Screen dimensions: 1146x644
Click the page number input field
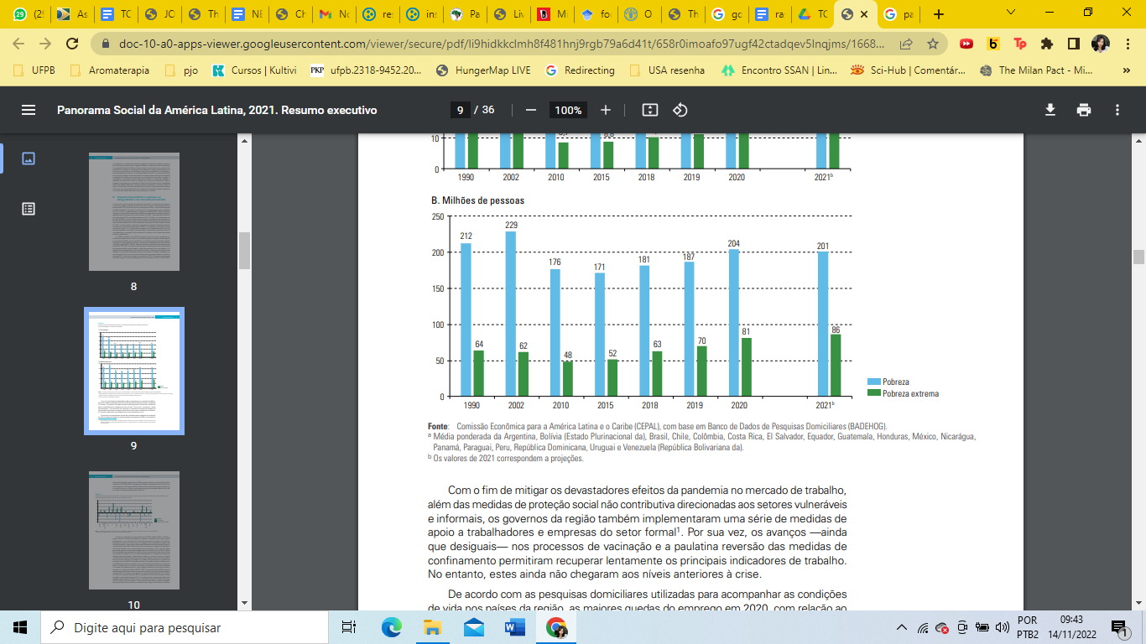point(460,110)
